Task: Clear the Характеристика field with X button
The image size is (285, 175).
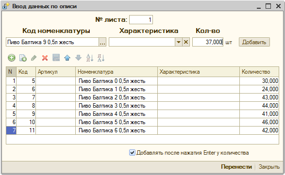Action: click(x=186, y=42)
